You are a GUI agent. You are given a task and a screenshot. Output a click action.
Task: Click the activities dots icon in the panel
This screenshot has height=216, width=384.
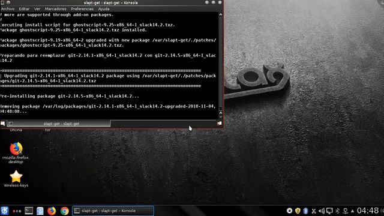(x=17, y=211)
